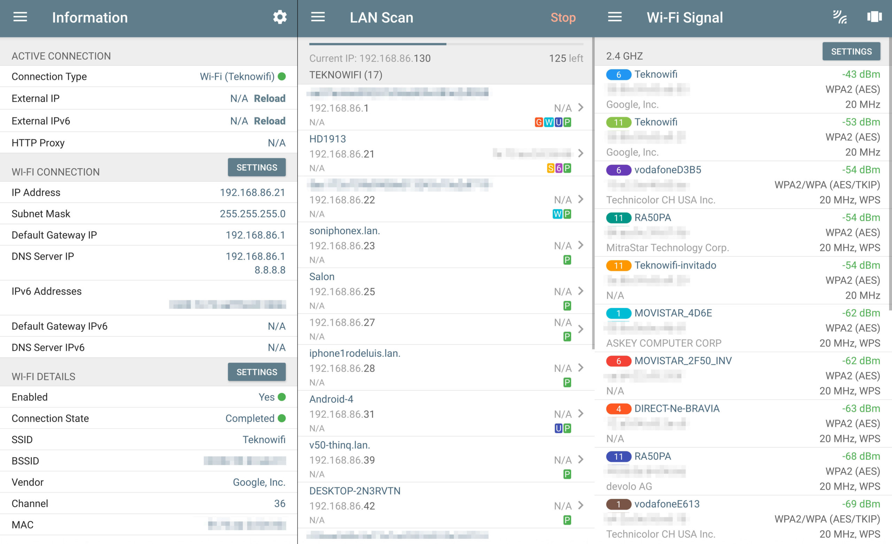
Task: Click the S badge on HD1913
Action: coord(550,168)
